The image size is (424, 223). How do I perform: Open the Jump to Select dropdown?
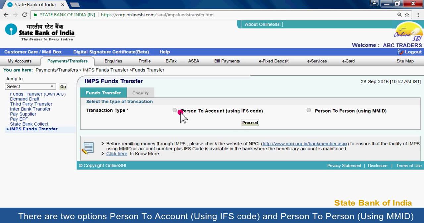(30, 86)
